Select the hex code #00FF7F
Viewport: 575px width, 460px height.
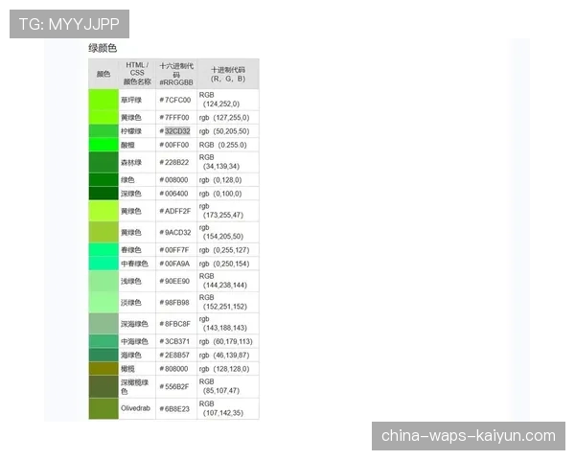174,250
